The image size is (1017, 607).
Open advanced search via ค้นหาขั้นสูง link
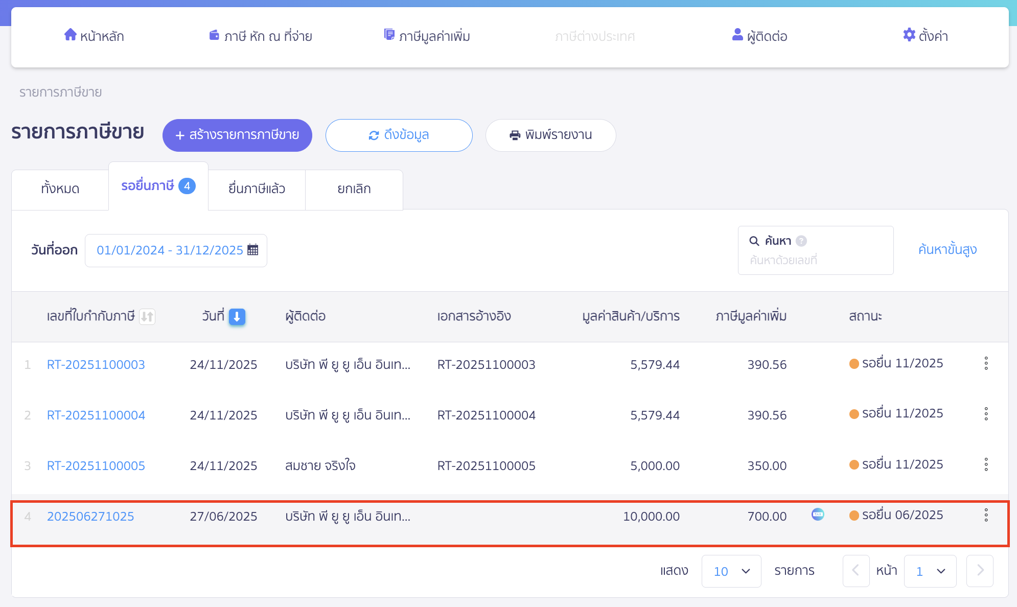click(946, 250)
